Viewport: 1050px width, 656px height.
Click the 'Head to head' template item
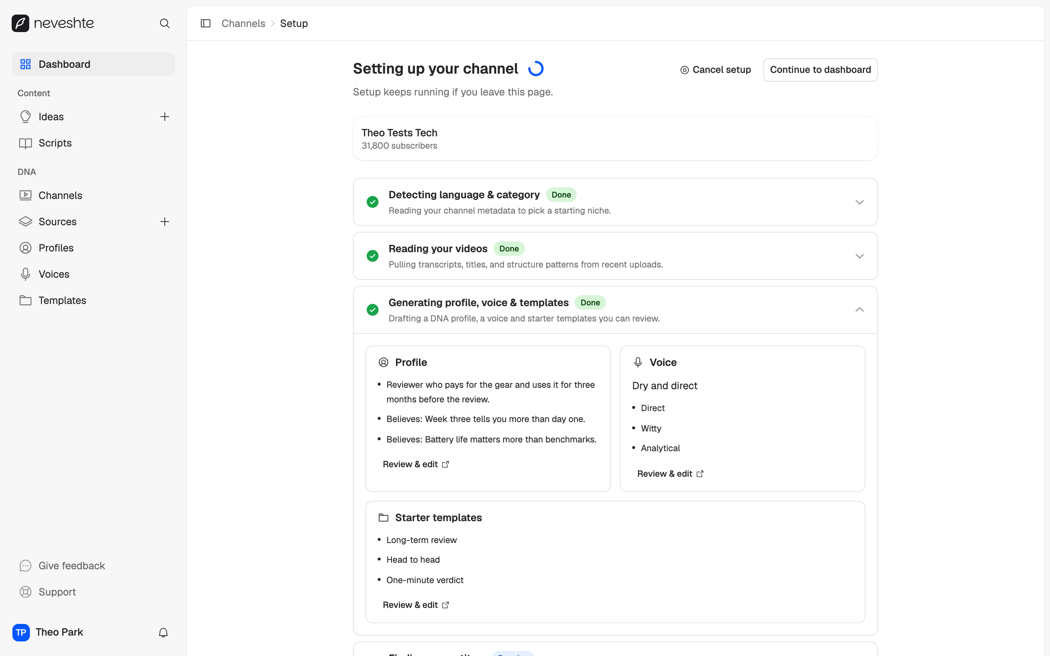413,560
